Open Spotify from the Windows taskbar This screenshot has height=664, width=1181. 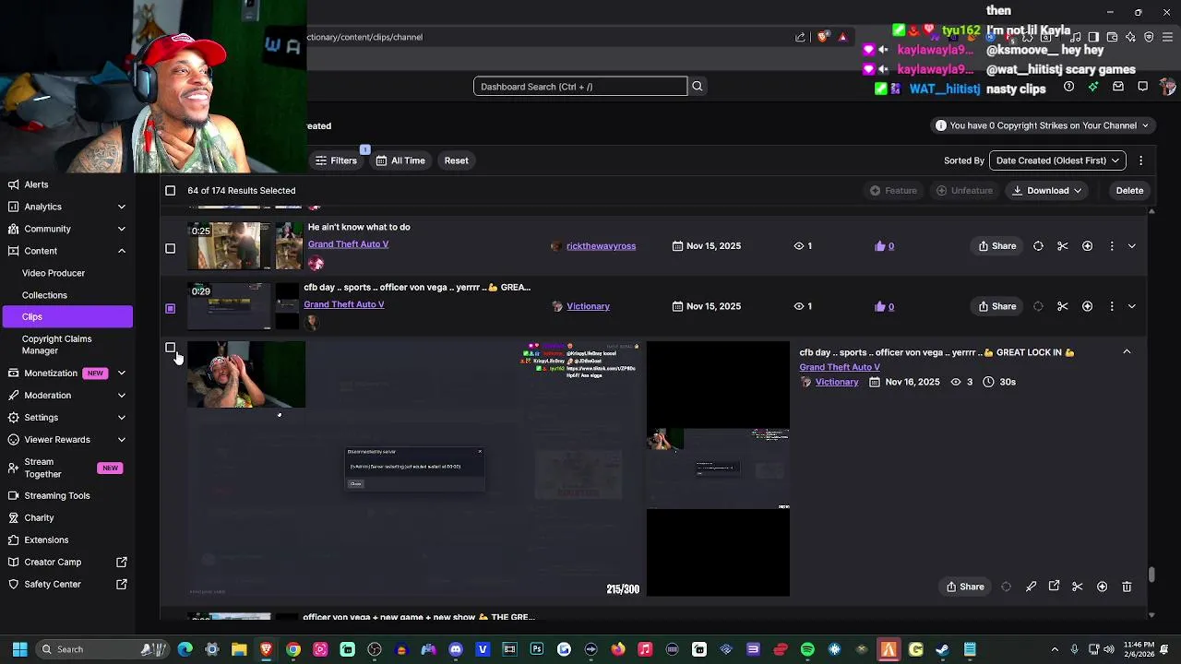point(807,649)
